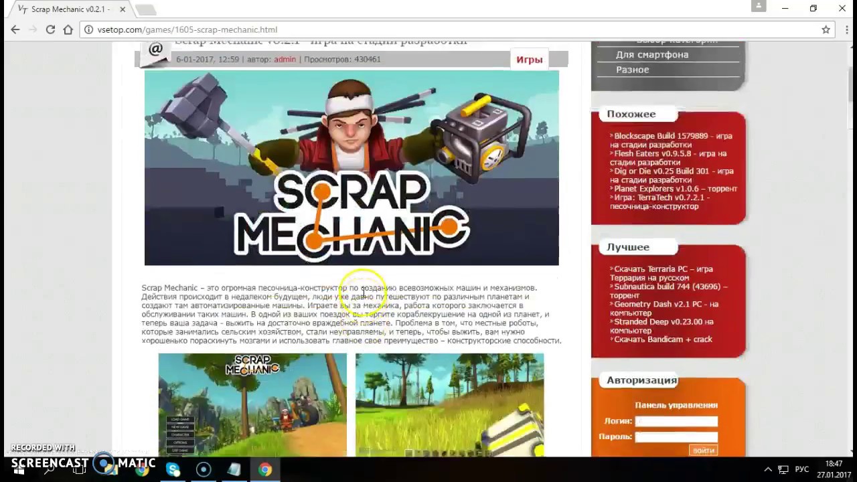The width and height of the screenshot is (857, 482).
Task: Open Blockscape Build 1579889 link
Action: point(672,140)
